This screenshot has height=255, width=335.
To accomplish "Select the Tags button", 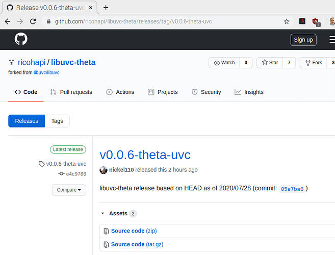I will [57, 121].
